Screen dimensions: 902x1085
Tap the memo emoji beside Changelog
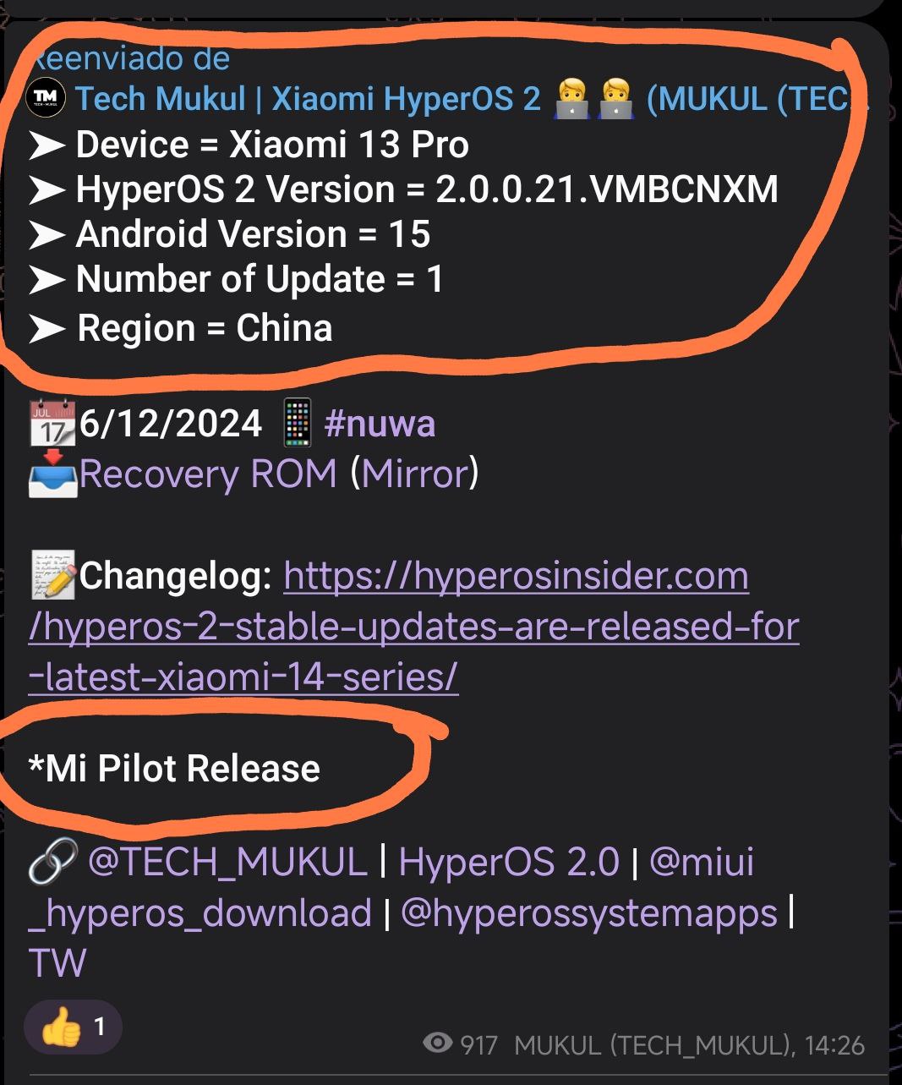[x=52, y=574]
